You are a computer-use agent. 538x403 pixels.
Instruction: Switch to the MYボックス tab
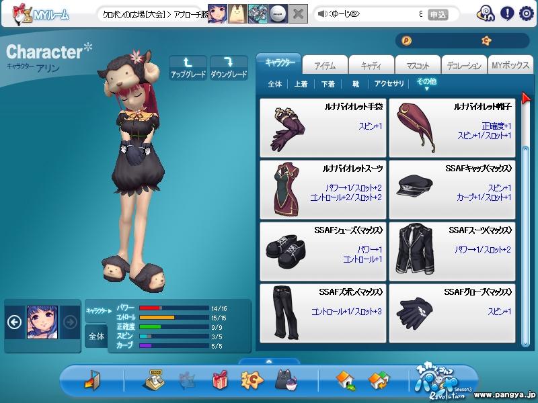coord(510,64)
